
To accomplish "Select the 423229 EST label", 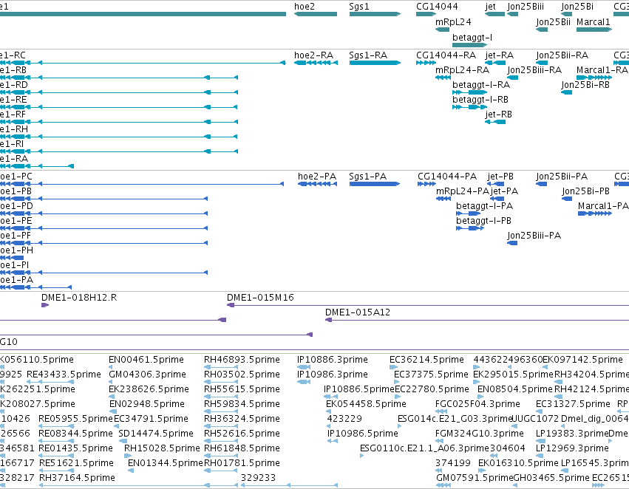I will [344, 419].
